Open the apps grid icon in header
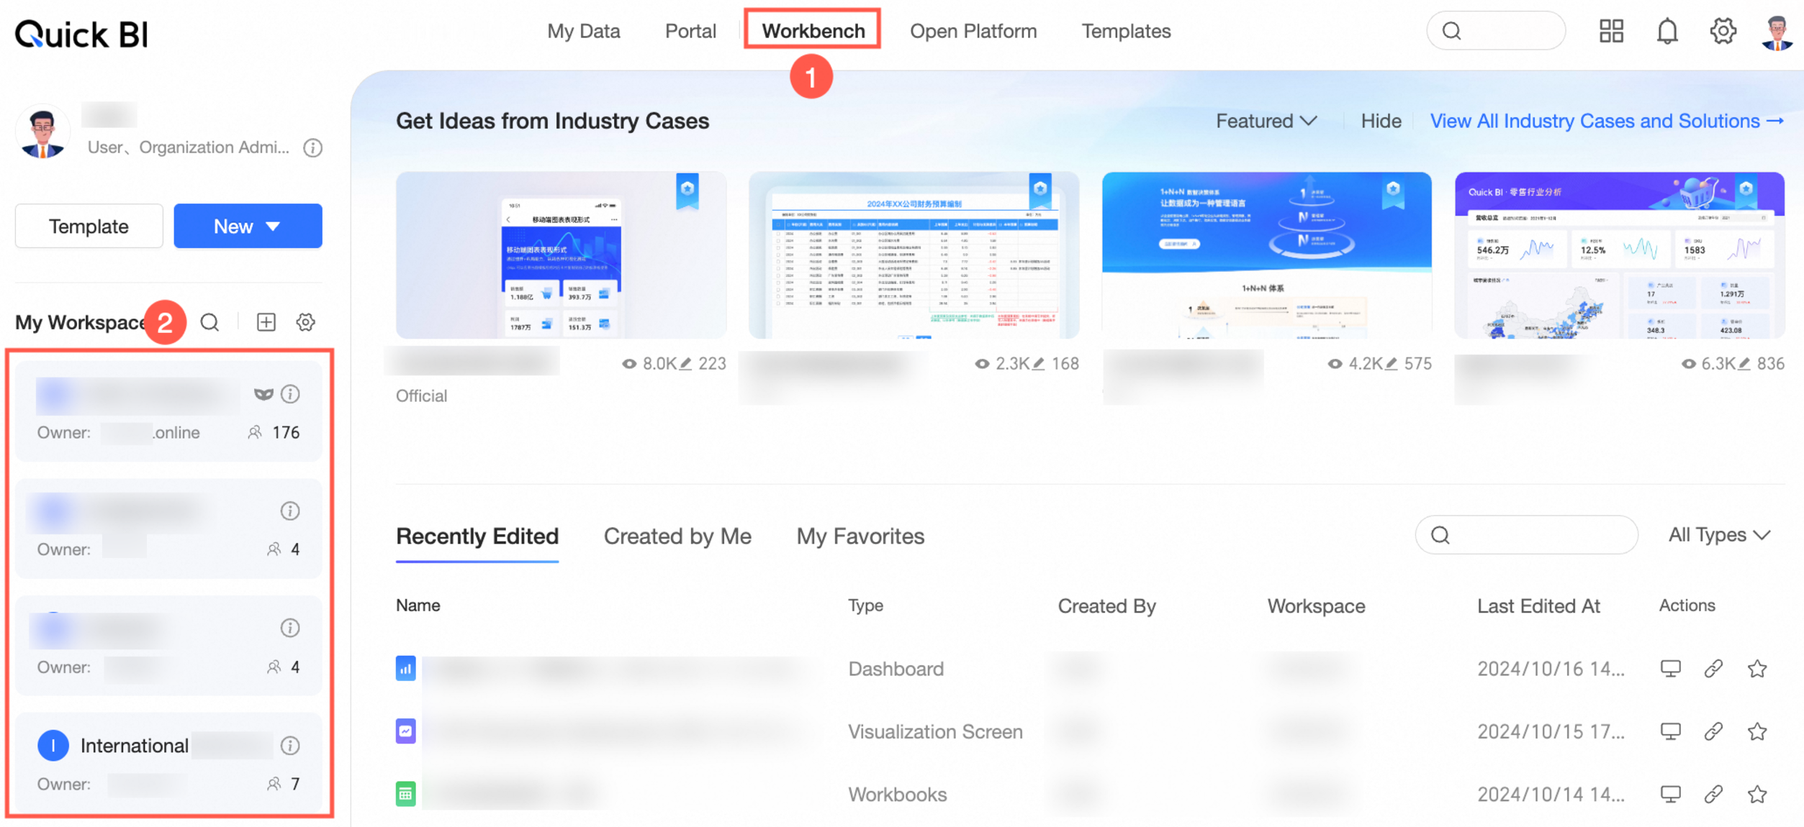This screenshot has width=1804, height=827. (1611, 32)
